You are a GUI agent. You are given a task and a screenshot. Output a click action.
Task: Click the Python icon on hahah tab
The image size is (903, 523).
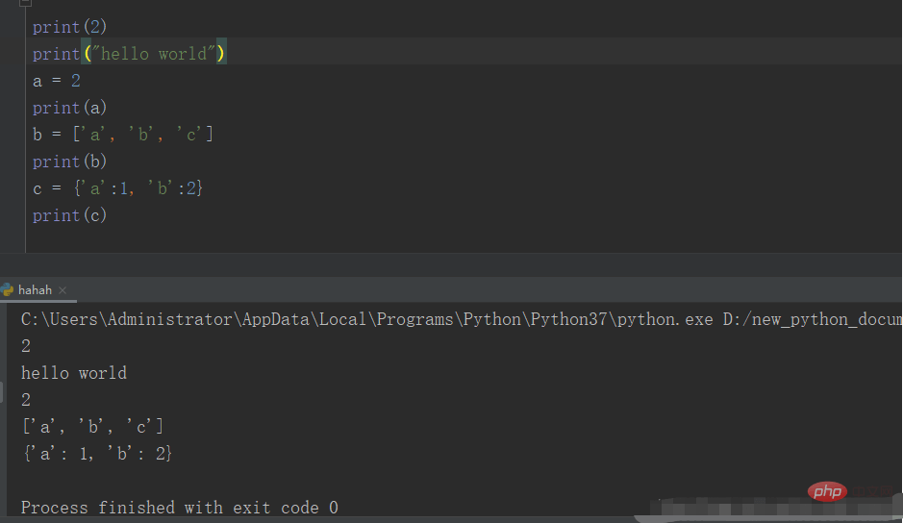point(7,289)
